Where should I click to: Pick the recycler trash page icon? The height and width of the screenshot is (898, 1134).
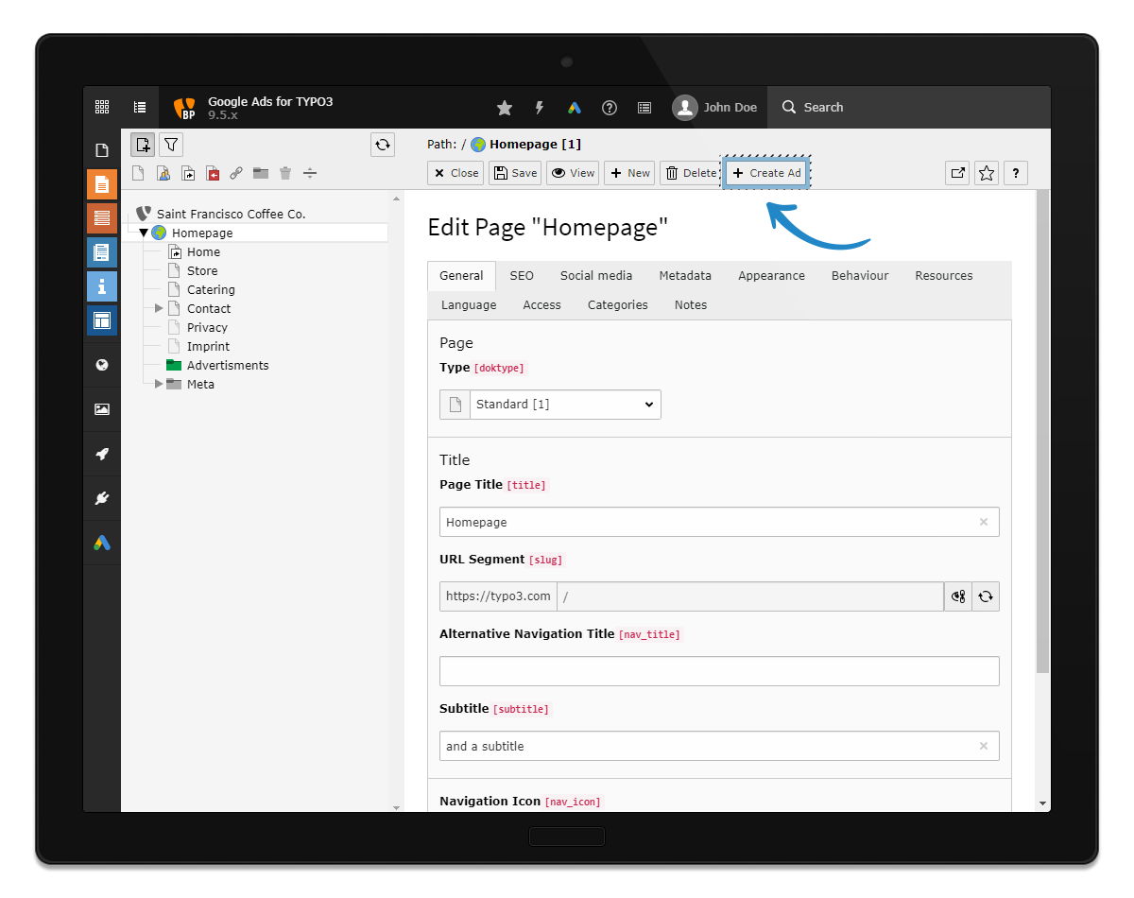point(285,173)
